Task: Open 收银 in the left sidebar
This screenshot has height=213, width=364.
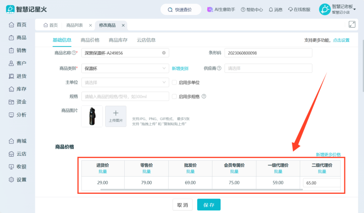Action: [x=18, y=166]
